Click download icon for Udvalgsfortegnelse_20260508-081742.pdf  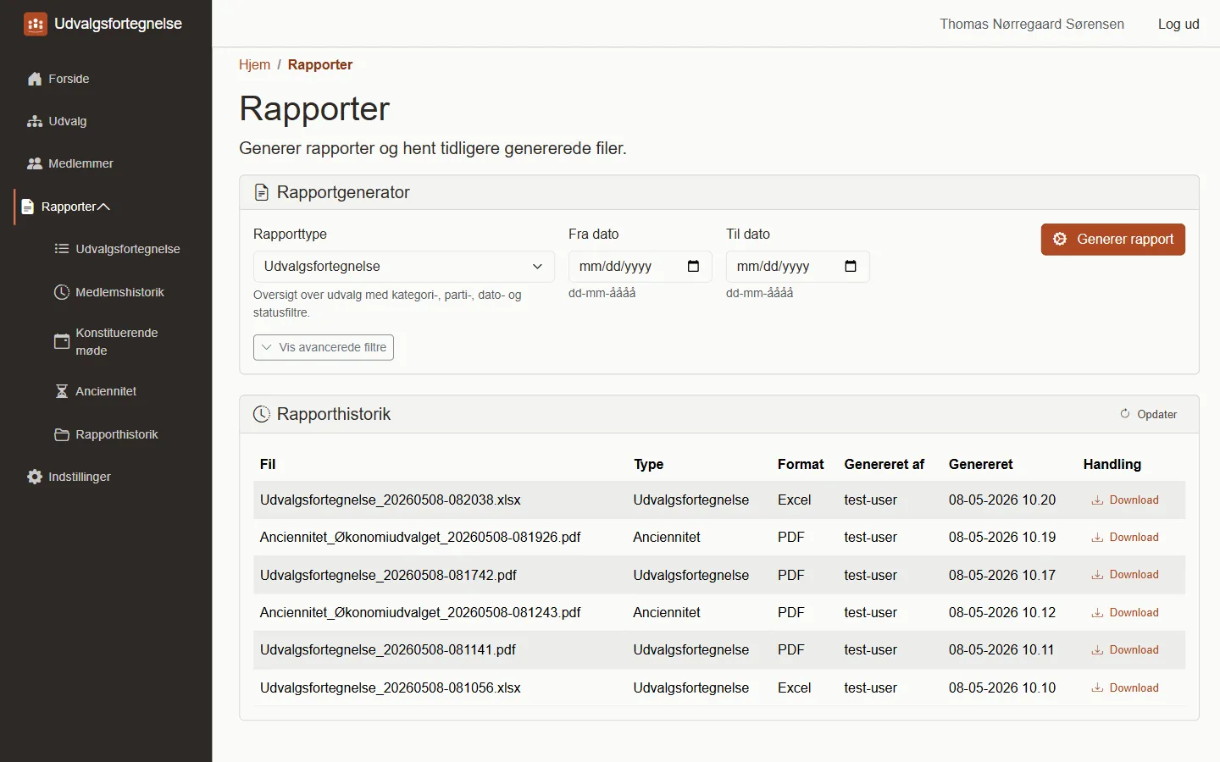coord(1097,575)
